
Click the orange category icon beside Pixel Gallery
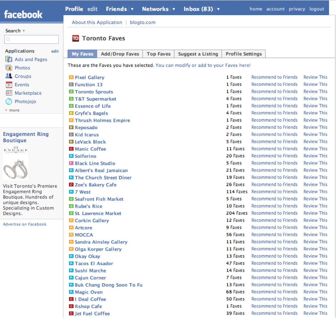point(71,77)
